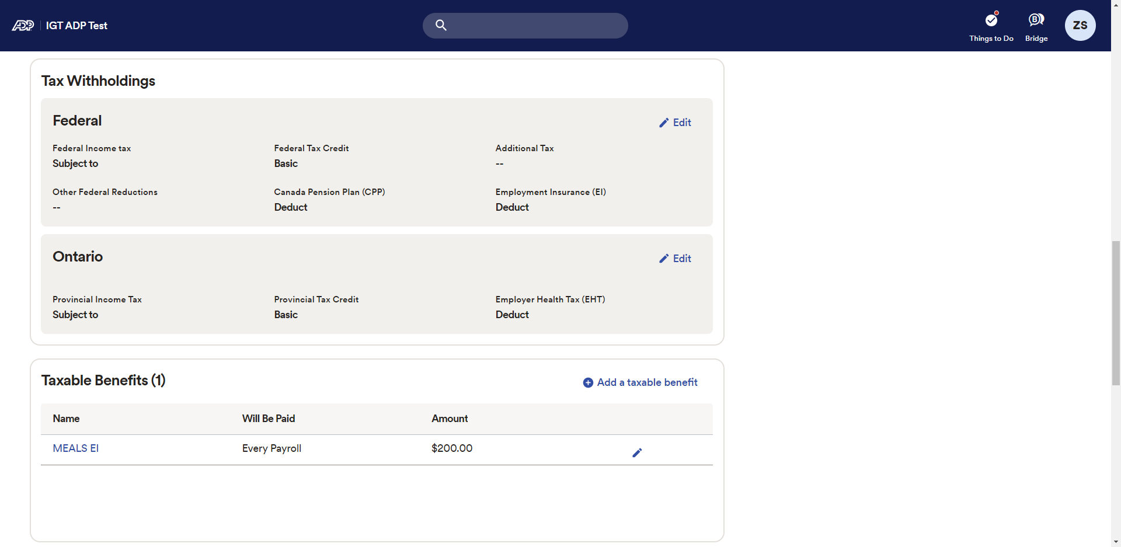The height and width of the screenshot is (547, 1121).
Task: Click the pencil icon beside Federal Edit
Action: (664, 123)
